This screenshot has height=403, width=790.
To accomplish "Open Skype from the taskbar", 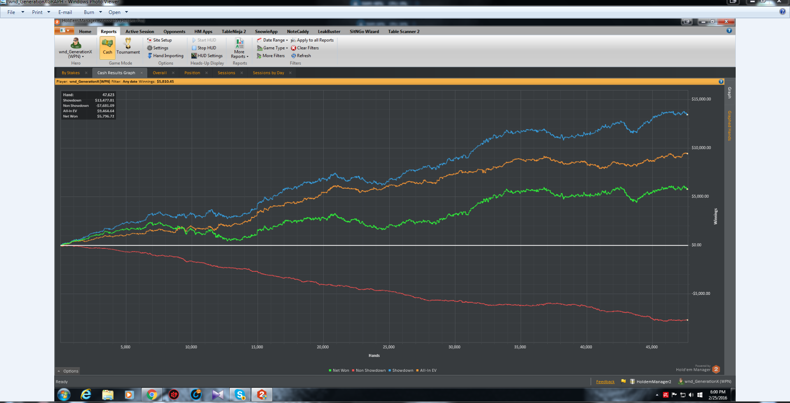I will [240, 395].
